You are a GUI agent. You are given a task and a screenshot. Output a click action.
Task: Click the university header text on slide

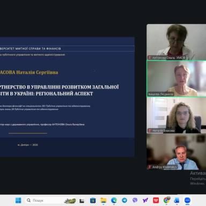pyautogui.click(x=31, y=48)
